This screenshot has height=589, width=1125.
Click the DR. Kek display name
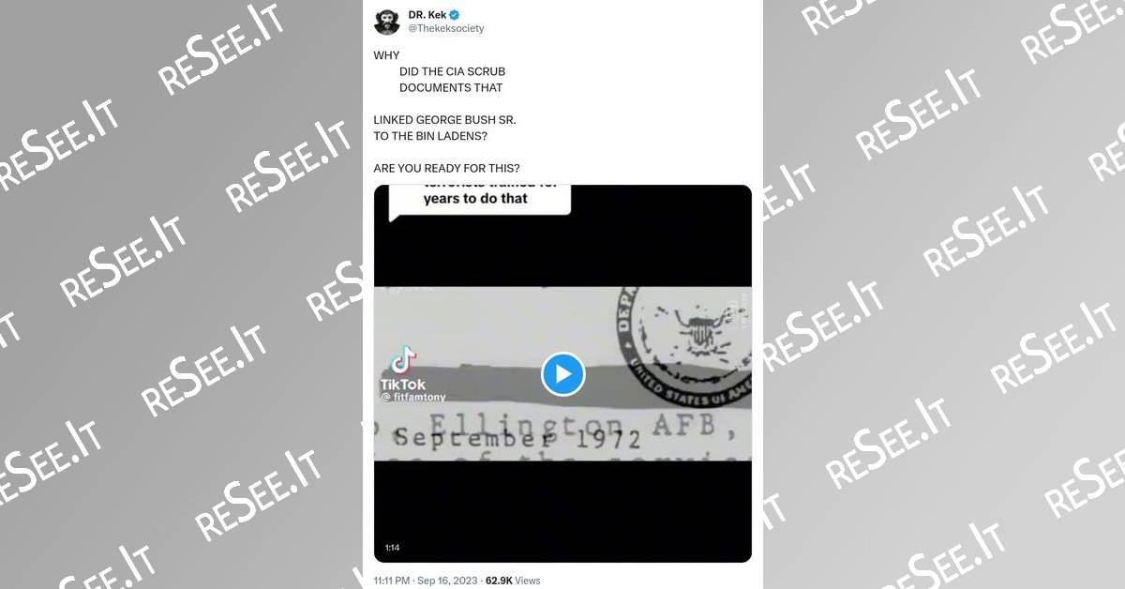[427, 15]
